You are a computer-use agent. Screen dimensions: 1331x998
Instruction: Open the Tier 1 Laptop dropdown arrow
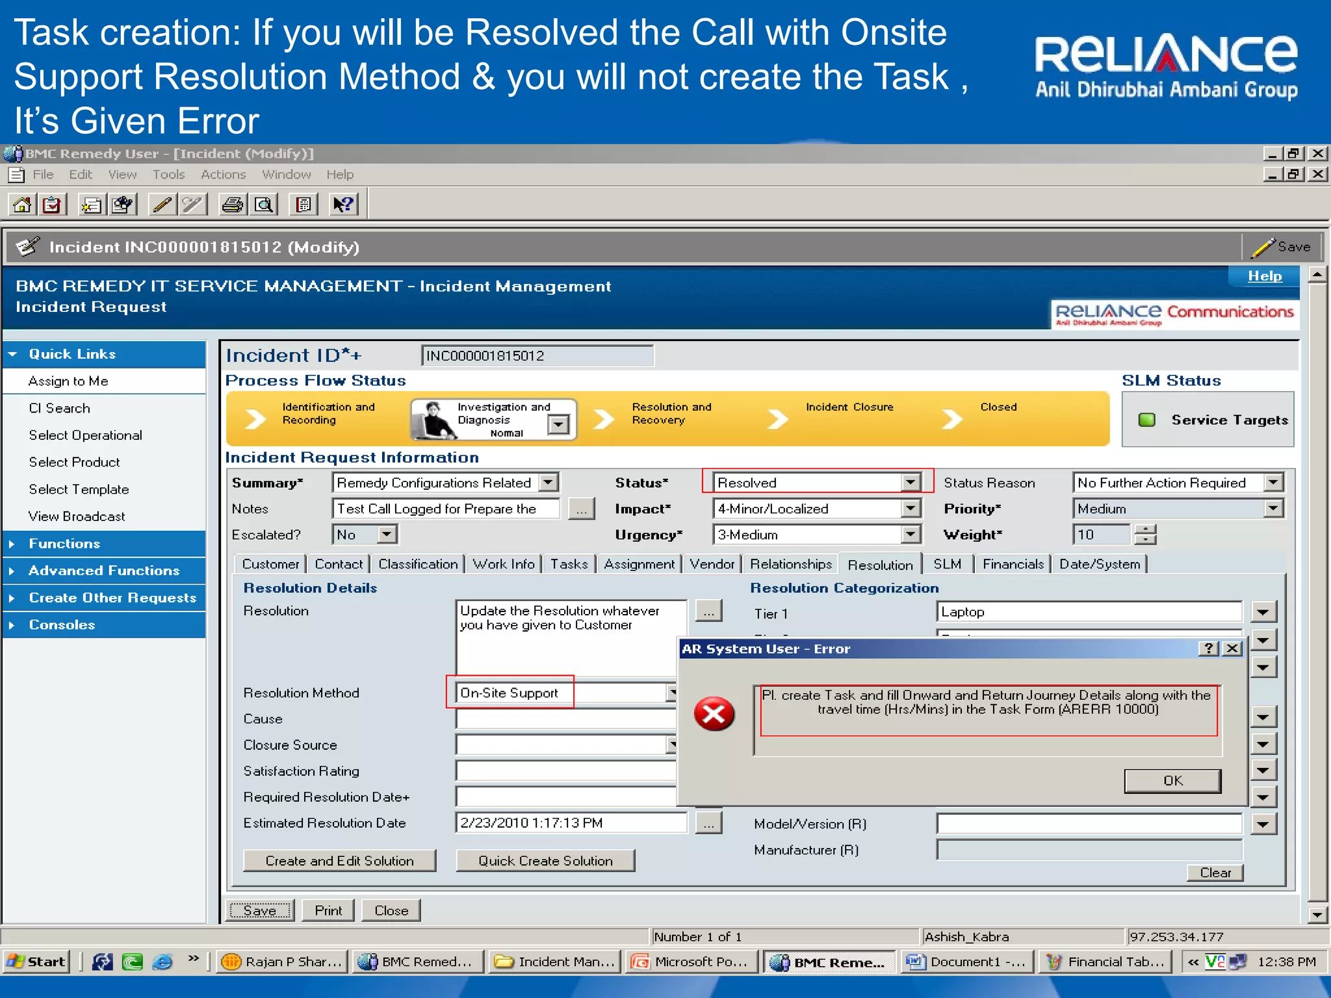[x=1263, y=612]
